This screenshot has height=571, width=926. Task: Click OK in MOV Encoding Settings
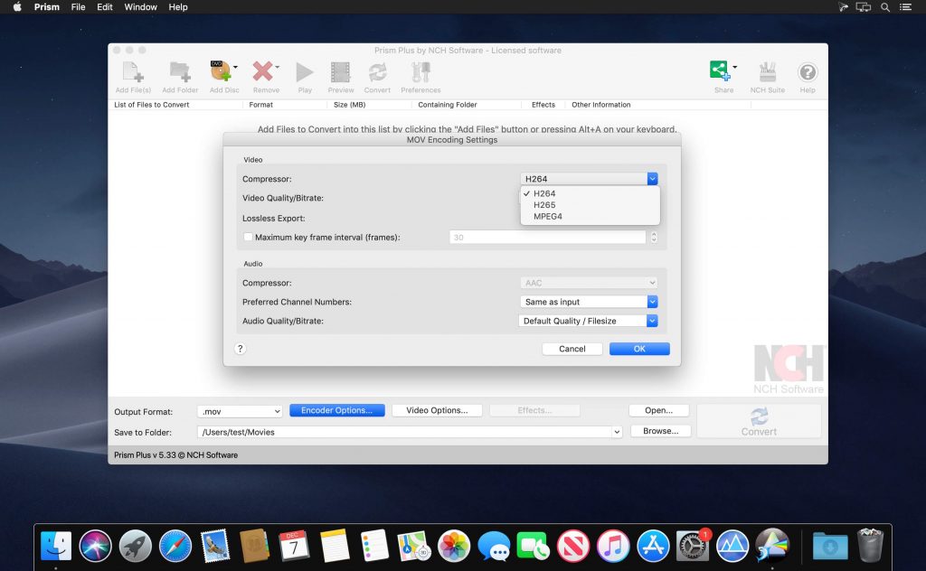pos(639,349)
